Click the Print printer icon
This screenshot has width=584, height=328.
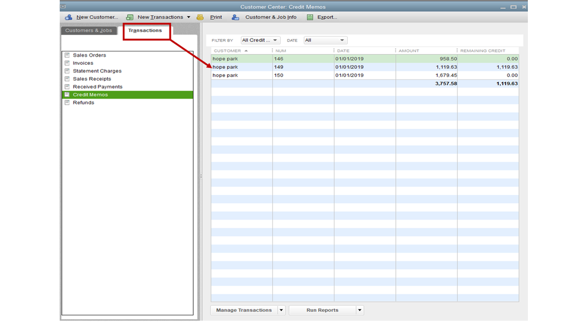click(x=200, y=17)
